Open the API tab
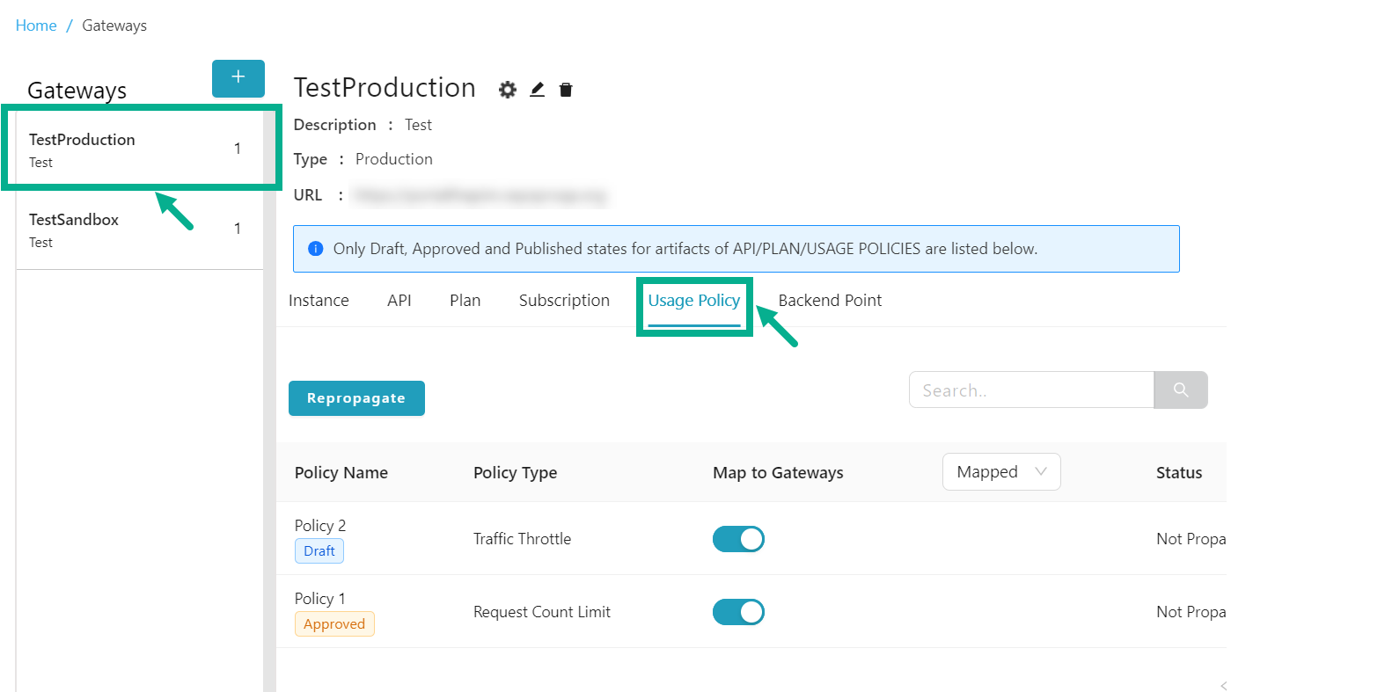The width and height of the screenshot is (1385, 692). [x=399, y=301]
